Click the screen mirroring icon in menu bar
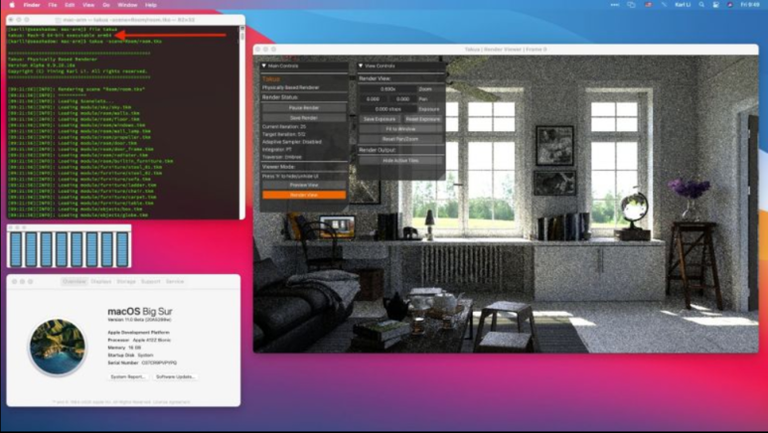 [x=631, y=5]
